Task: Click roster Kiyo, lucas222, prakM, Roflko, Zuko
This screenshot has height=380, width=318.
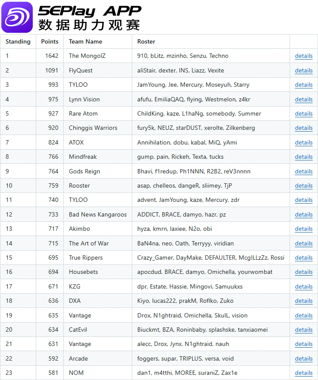Action: coord(185,301)
